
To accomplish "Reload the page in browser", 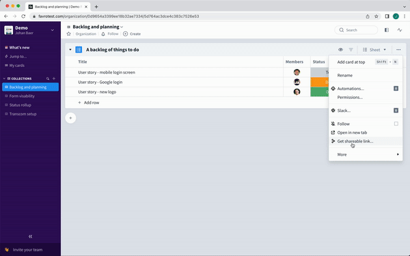I will tap(23, 16).
